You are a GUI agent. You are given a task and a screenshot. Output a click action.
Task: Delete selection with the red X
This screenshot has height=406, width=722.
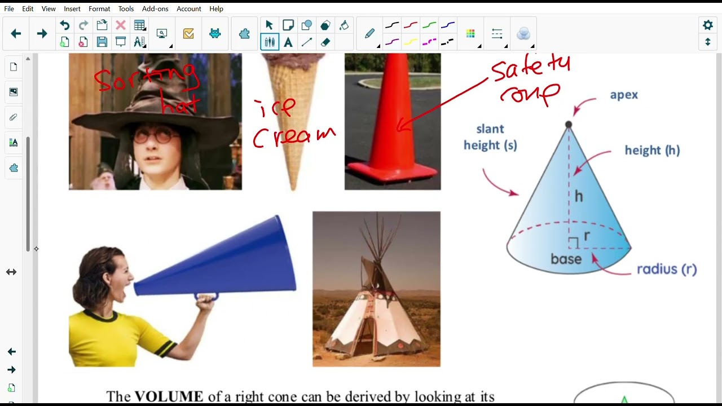click(121, 25)
